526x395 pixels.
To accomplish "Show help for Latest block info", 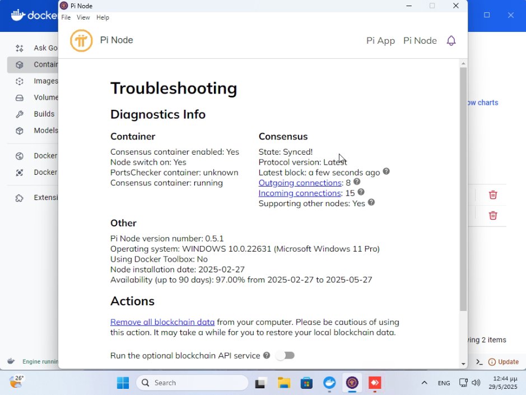I will pos(387,171).
